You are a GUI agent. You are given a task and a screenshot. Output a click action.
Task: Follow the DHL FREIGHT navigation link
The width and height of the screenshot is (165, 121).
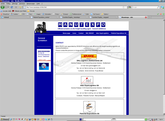[x=90, y=33]
